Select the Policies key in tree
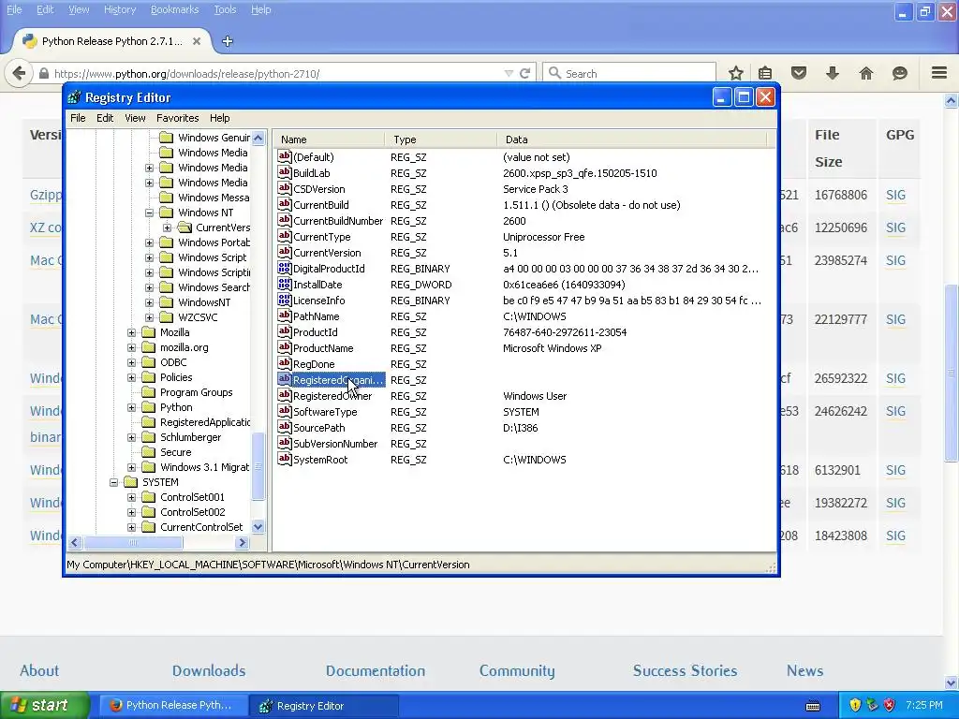This screenshot has width=959, height=719. [176, 377]
